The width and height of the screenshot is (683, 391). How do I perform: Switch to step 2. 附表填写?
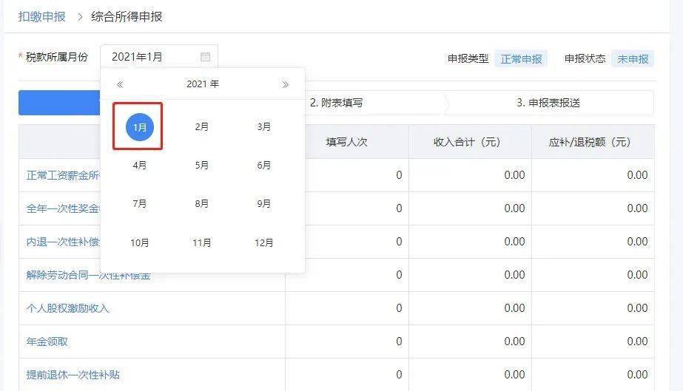[x=336, y=103]
